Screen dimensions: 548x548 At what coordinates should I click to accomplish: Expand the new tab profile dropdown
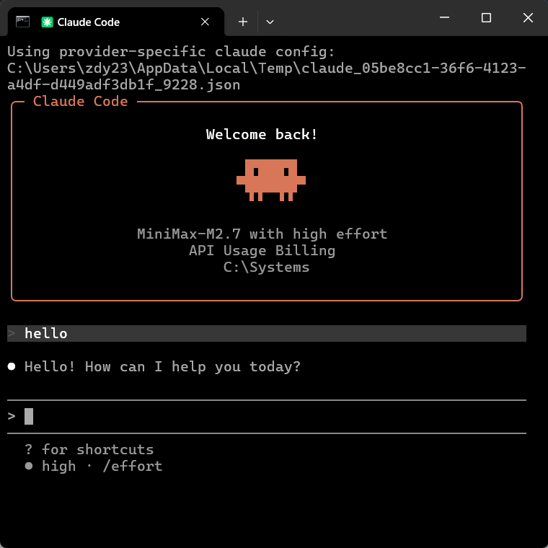coord(270,22)
